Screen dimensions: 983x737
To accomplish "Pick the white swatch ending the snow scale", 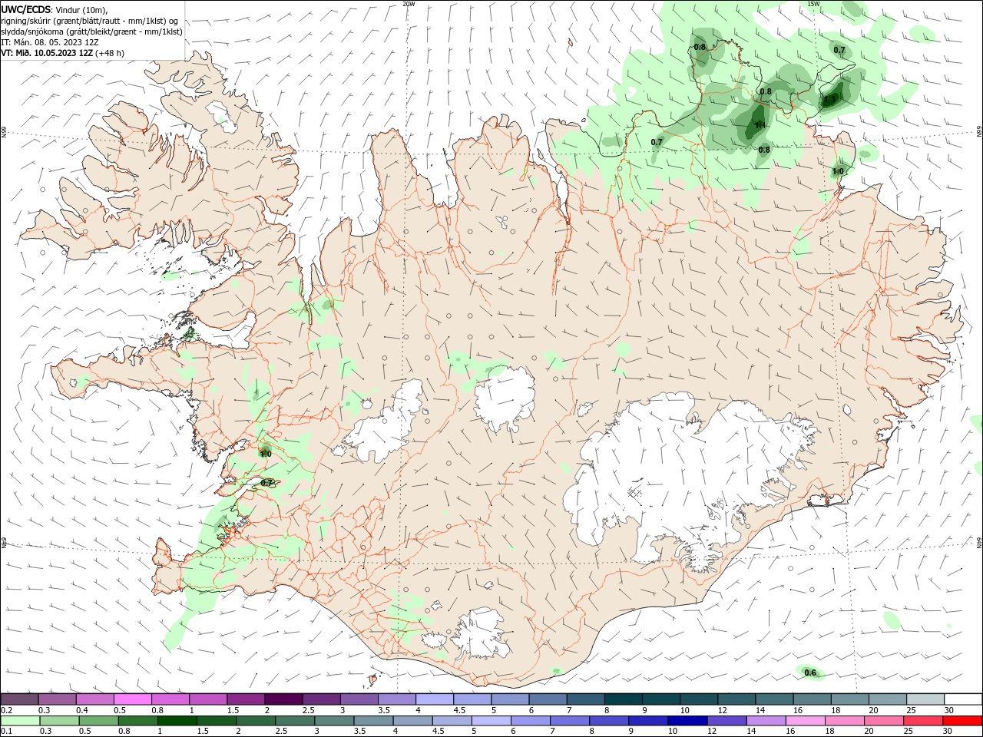I will 962,699.
